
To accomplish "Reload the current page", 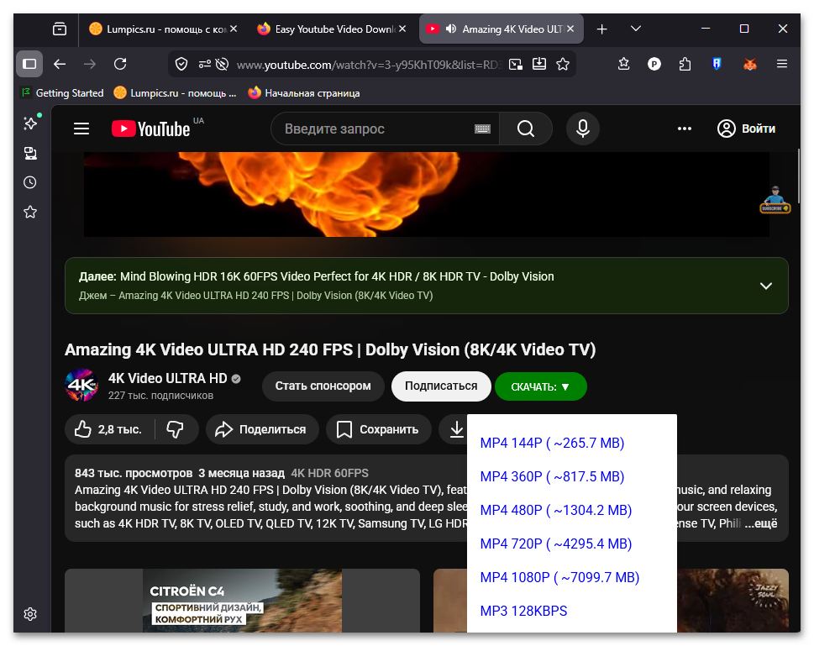I will 120,64.
